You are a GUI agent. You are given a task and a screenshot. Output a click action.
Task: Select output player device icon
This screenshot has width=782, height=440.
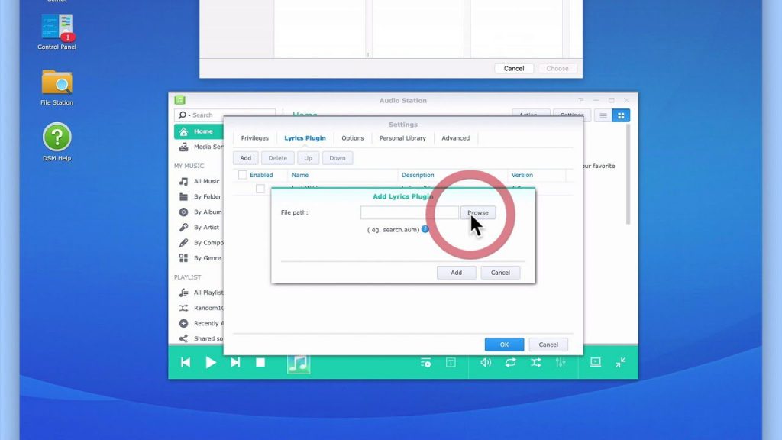596,362
